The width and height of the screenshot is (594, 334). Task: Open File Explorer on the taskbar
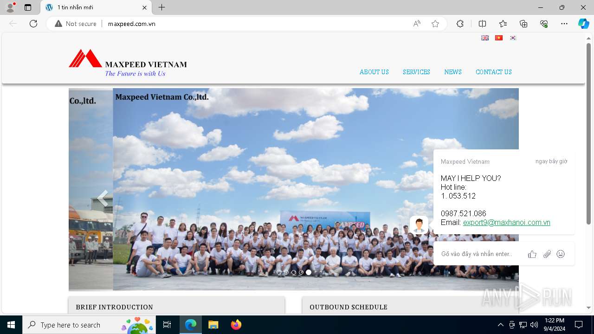click(213, 325)
